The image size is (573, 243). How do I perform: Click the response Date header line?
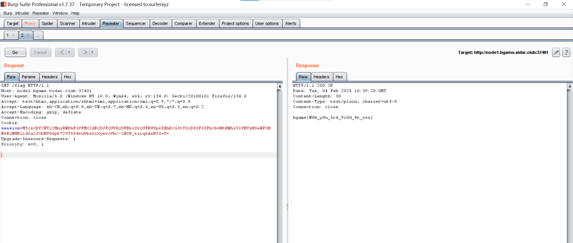coord(339,91)
